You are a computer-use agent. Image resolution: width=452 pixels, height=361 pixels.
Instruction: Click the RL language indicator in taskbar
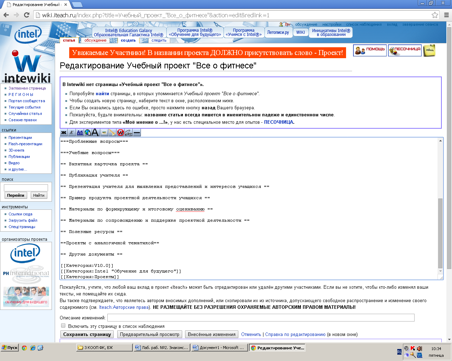(x=399, y=352)
